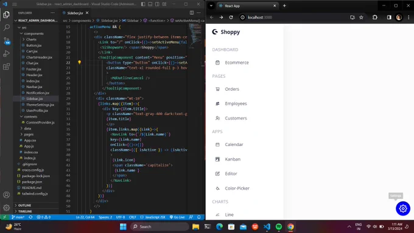The image size is (414, 233).
Task: Open Chrome side panel
Action: tap(389, 17)
